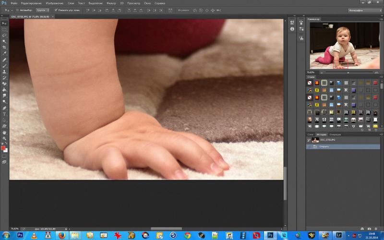Select the Eraser tool
This screenshot has height=240, width=384.
pos(4,84)
